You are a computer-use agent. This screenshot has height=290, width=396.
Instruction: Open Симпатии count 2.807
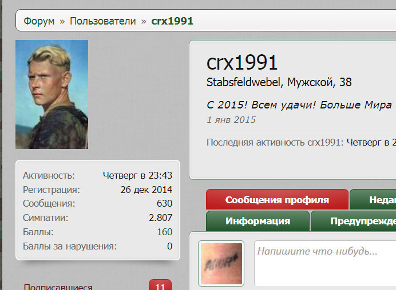click(161, 217)
